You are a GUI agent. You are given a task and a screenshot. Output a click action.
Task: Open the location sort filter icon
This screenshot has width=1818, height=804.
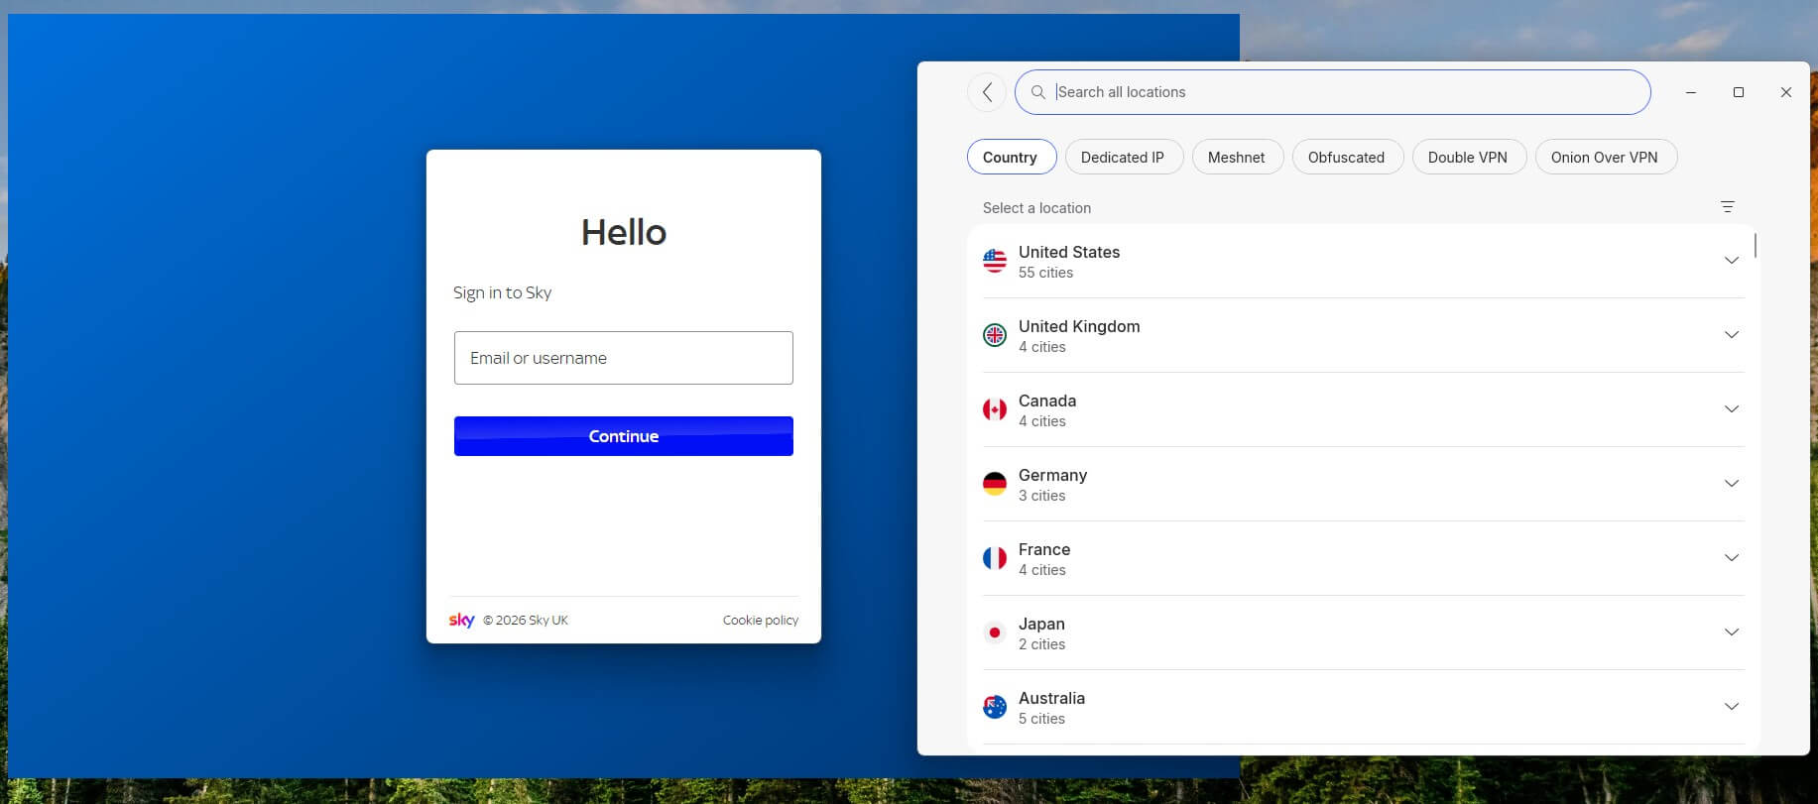[1727, 207]
